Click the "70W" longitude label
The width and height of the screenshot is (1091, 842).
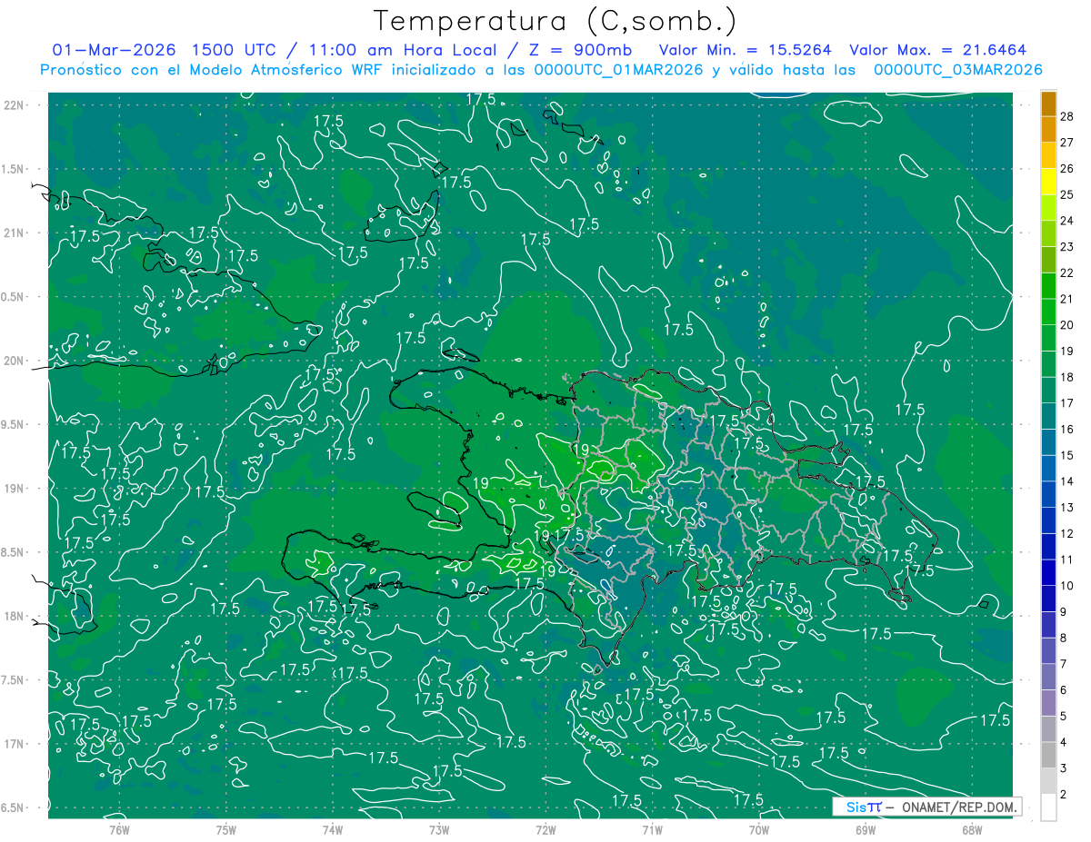click(759, 829)
